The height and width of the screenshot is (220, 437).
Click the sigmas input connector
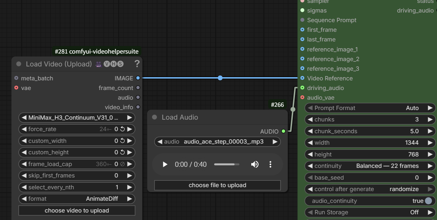(x=302, y=10)
